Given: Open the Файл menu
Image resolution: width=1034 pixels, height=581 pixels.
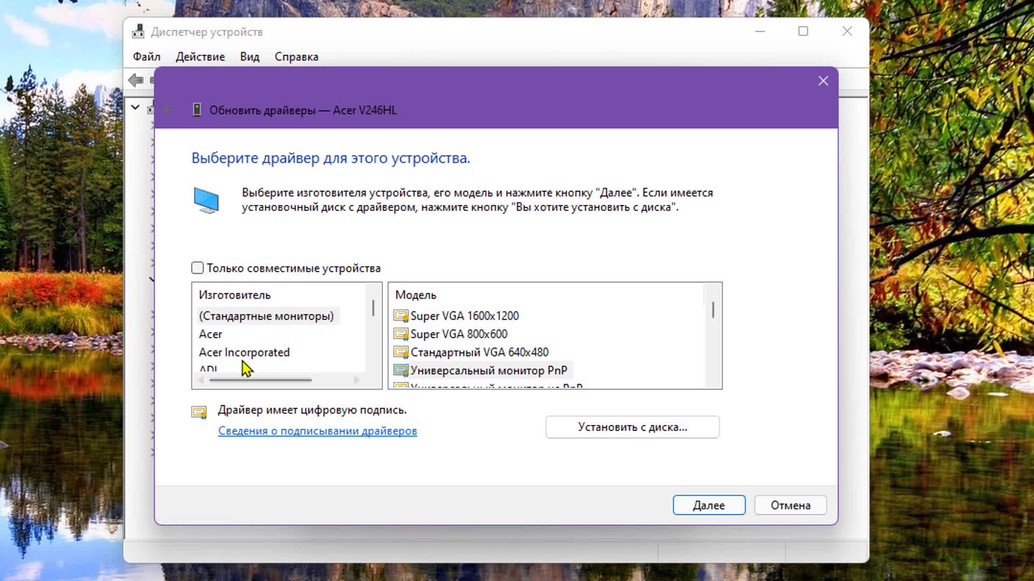Looking at the screenshot, I should click(x=146, y=56).
